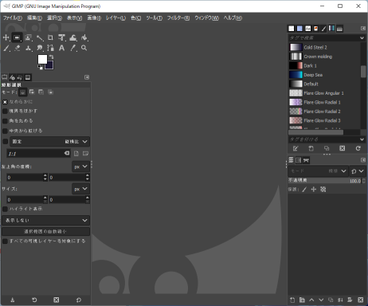Save tool preset at tool options bottom
Screen dimensions: 368x306
point(13,300)
